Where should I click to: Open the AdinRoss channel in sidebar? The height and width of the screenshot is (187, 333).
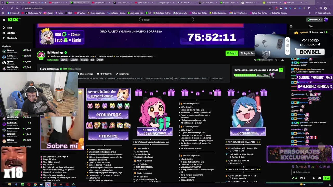(16, 57)
